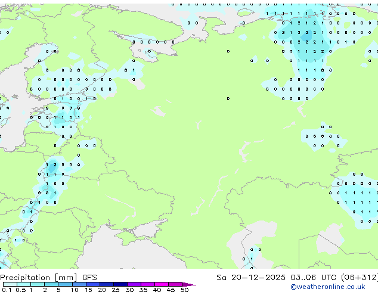Click the 20–25 mm legend color box
This screenshot has width=378, height=292.
107,284
